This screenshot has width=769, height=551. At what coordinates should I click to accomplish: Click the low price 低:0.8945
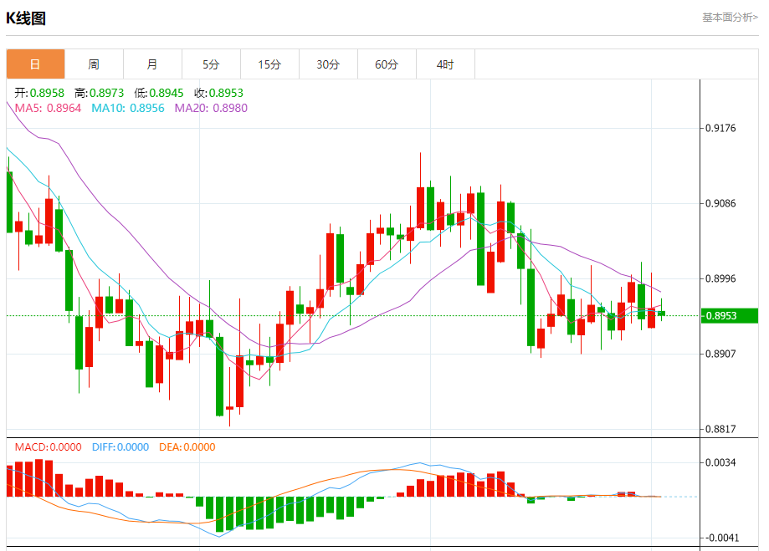click(x=159, y=93)
